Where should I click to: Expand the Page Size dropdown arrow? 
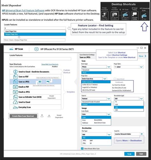tap(105, 79)
